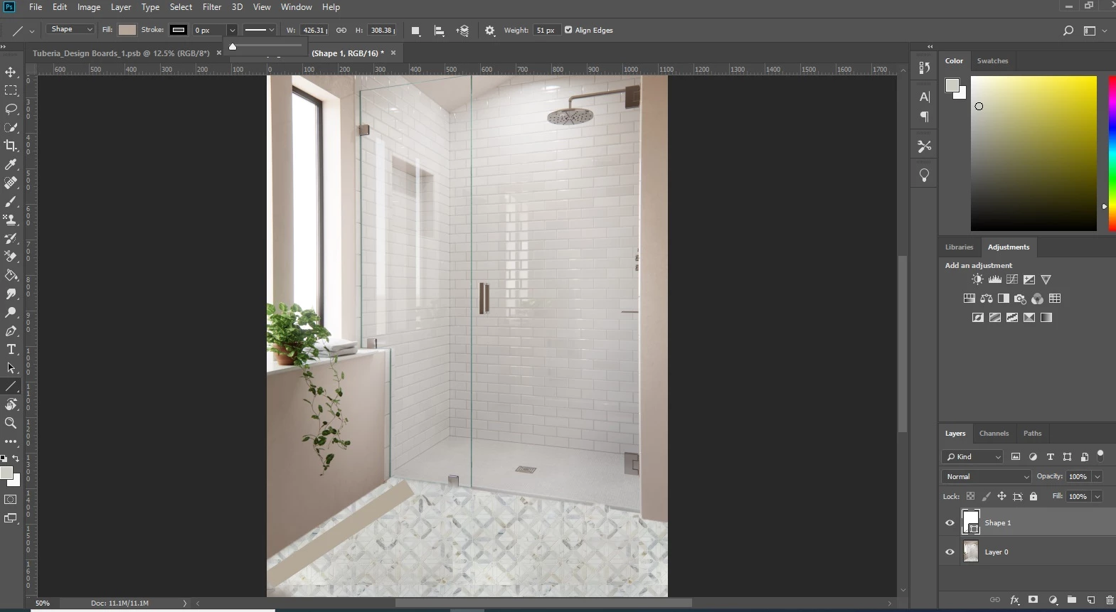Select the Crop tool
This screenshot has width=1116, height=612.
[x=11, y=146]
